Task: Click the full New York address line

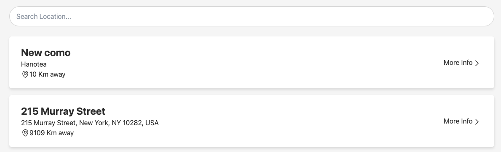Action: point(90,123)
